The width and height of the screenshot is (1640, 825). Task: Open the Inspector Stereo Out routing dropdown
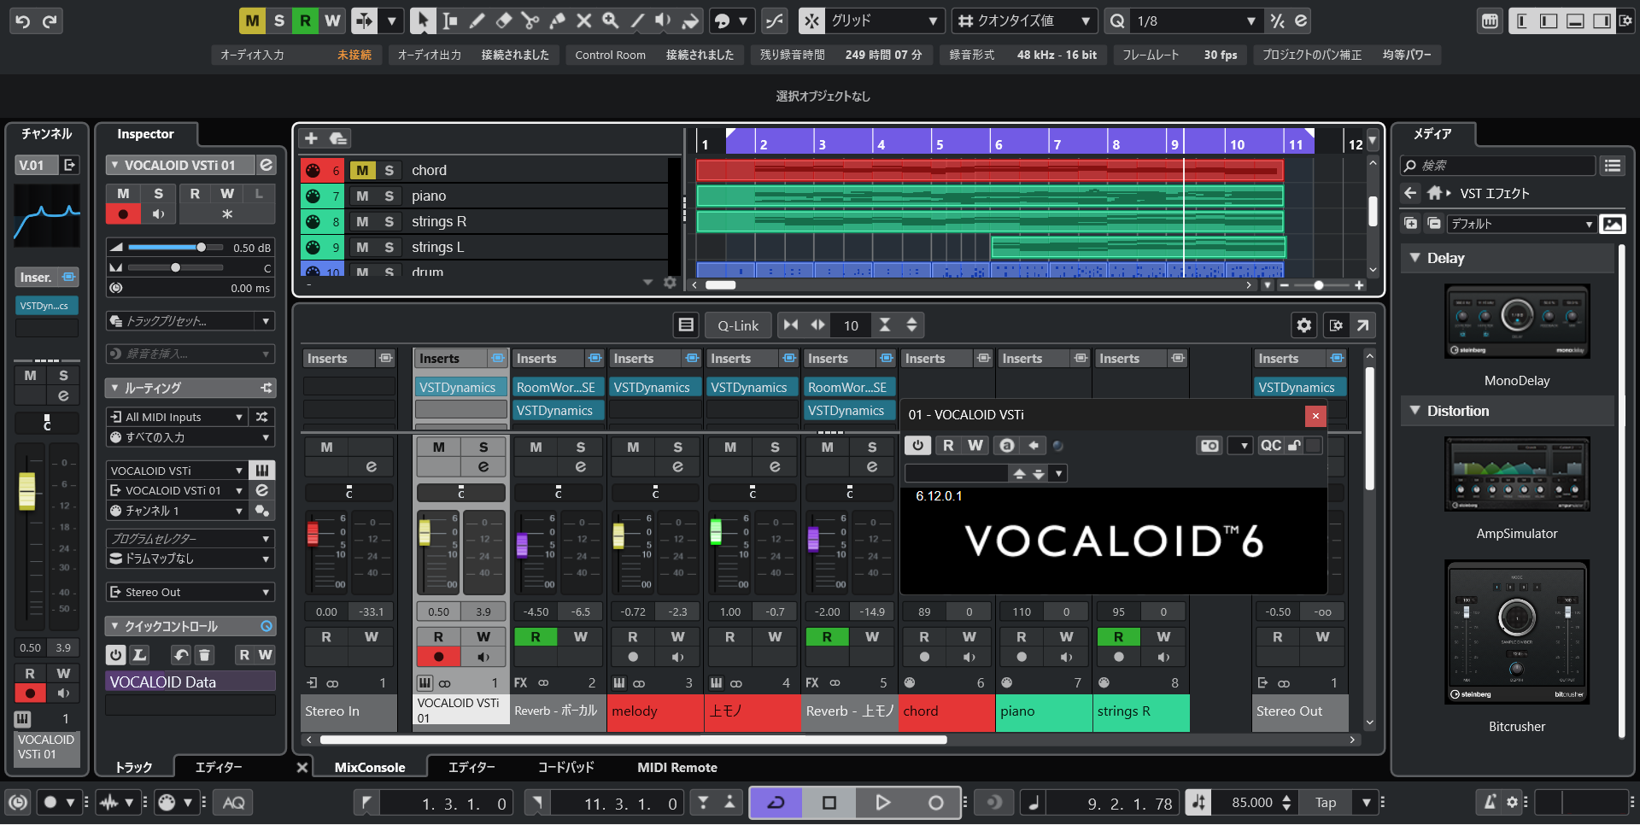(190, 593)
